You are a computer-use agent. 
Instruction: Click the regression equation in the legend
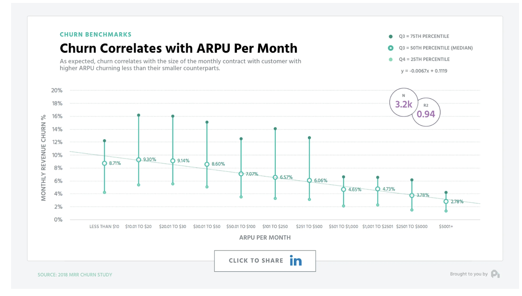424,71
